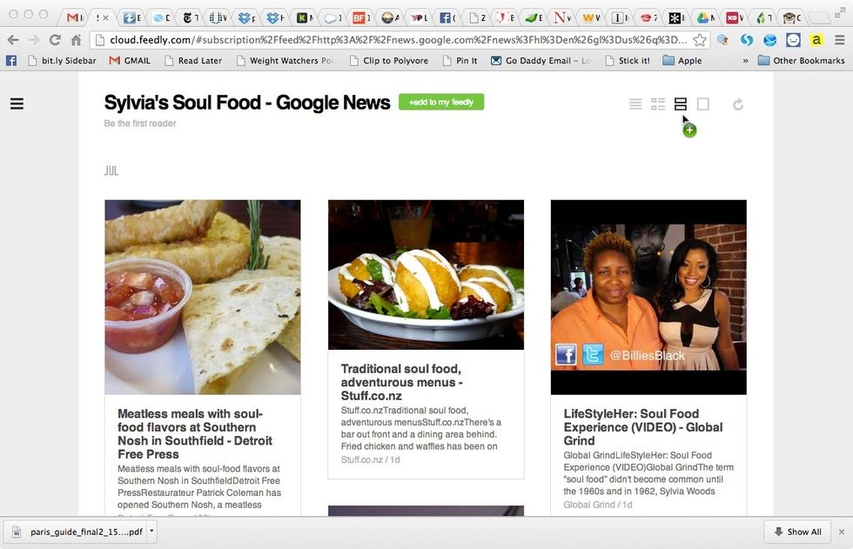Select the cards view layout
853x549 pixels.
681,104
